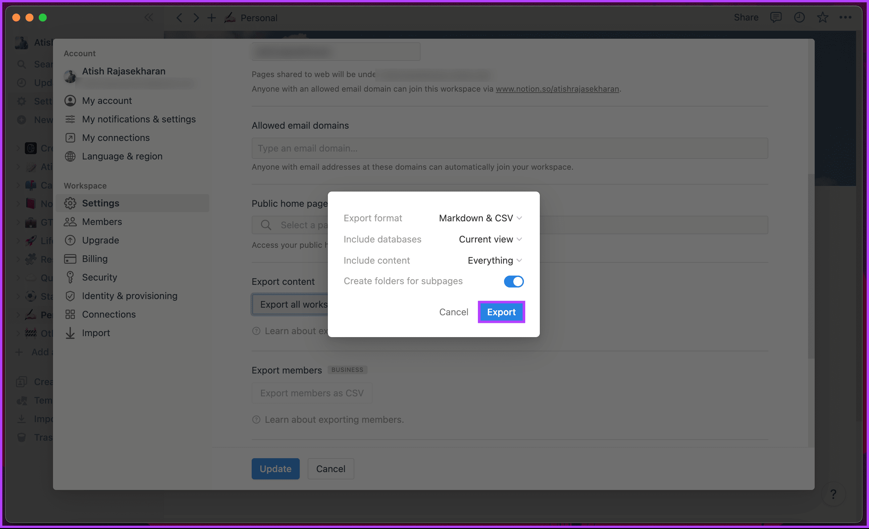Go forward with the right arrow

tap(196, 18)
